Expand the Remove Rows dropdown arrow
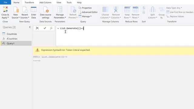194x109 pixels. click(138, 18)
